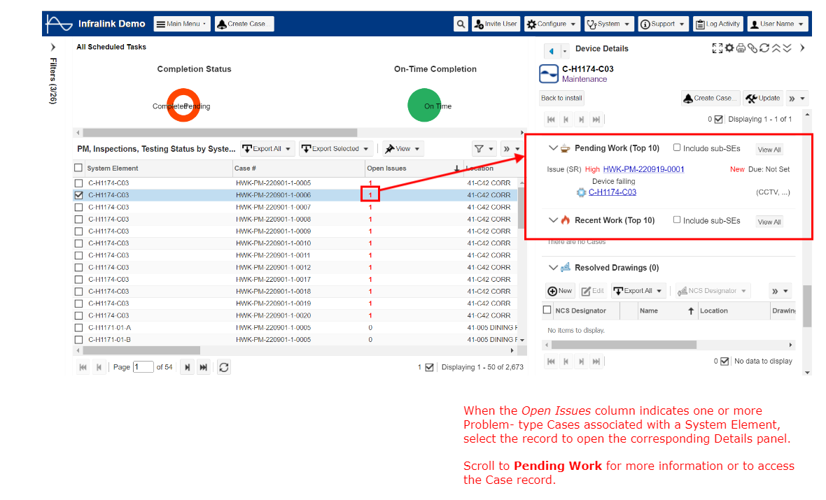Image resolution: width=826 pixels, height=500 pixels.
Task: Click the Completion Status donut chart
Action: coord(183,106)
